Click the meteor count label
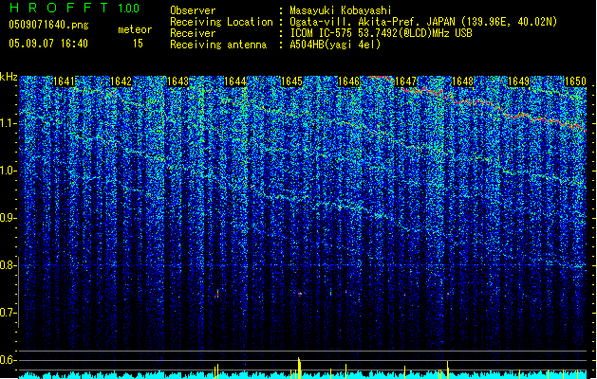The image size is (597, 379). [135, 29]
